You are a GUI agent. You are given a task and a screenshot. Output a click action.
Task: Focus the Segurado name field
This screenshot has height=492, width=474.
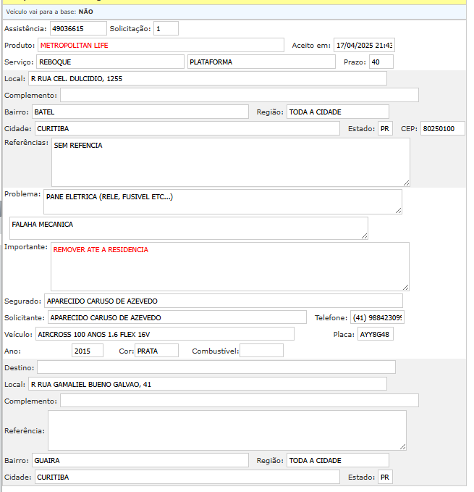coord(223,301)
